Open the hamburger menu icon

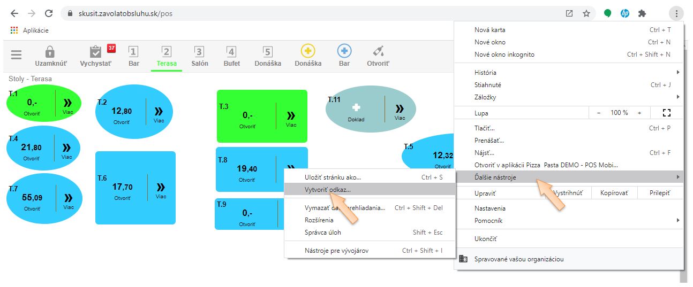(17, 55)
